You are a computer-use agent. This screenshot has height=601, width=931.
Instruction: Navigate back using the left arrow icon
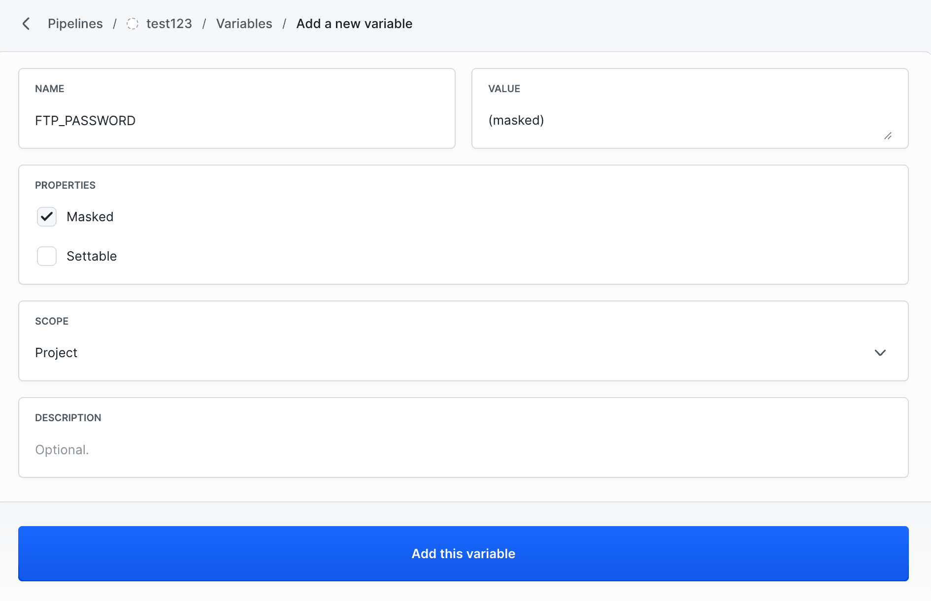[x=26, y=23]
